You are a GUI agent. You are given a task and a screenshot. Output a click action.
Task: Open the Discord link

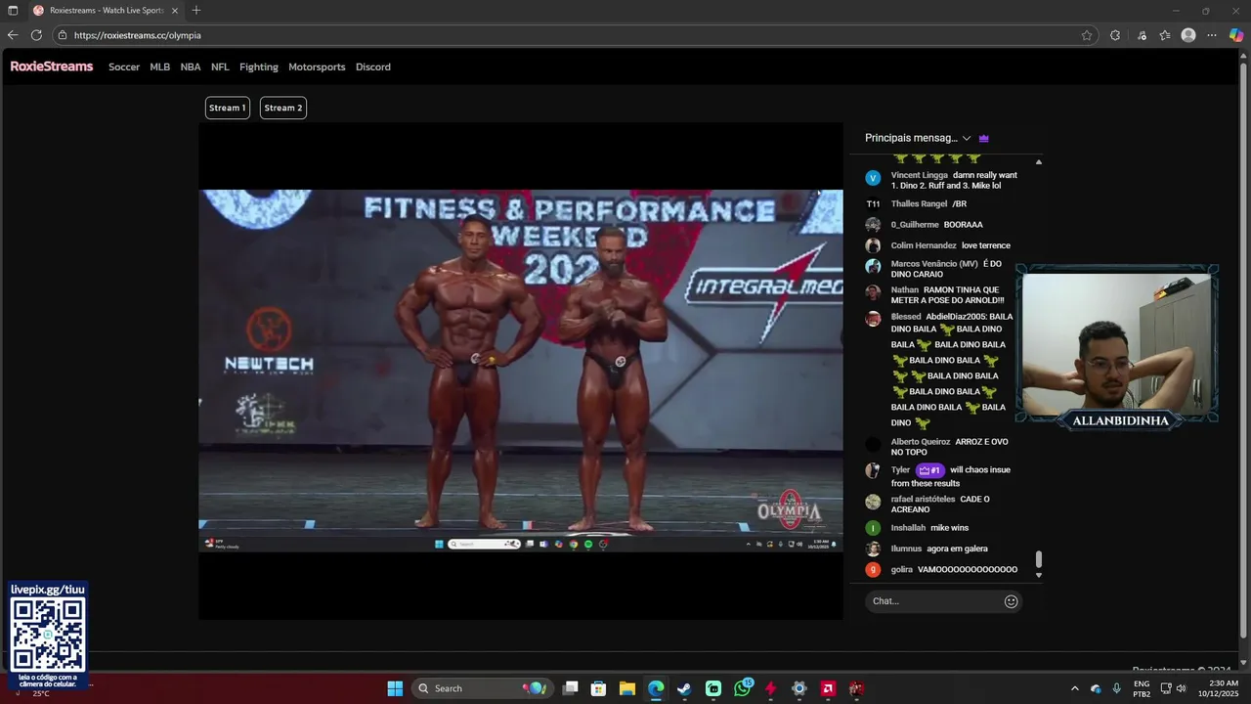tap(373, 66)
